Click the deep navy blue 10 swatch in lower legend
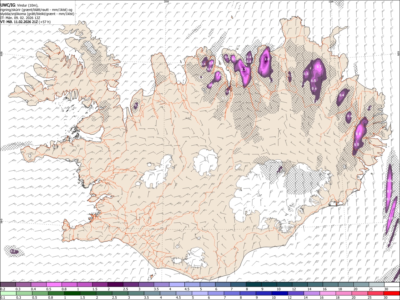 (x=280, y=293)
